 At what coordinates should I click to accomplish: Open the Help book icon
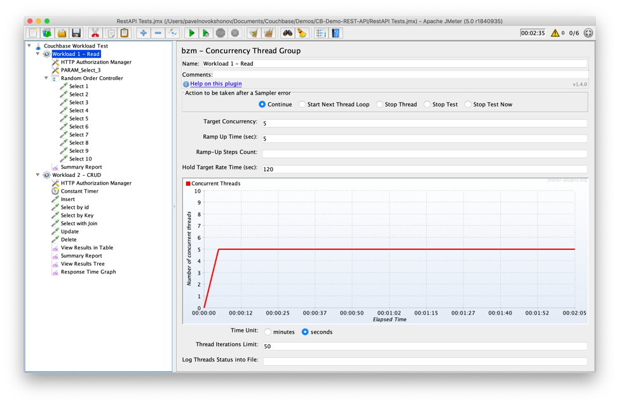pyautogui.click(x=336, y=33)
